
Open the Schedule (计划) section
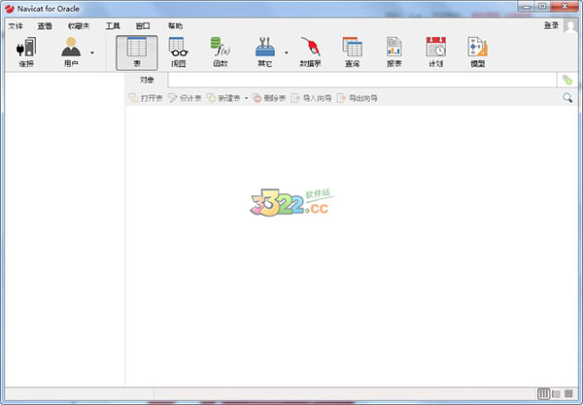(x=435, y=51)
